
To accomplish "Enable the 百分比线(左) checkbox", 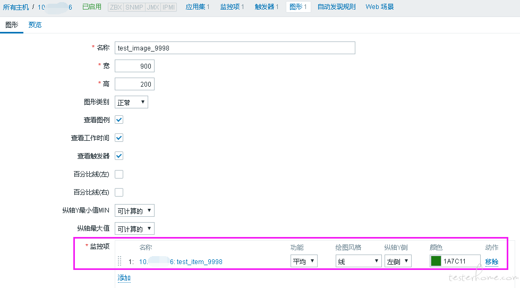I will coord(119,174).
